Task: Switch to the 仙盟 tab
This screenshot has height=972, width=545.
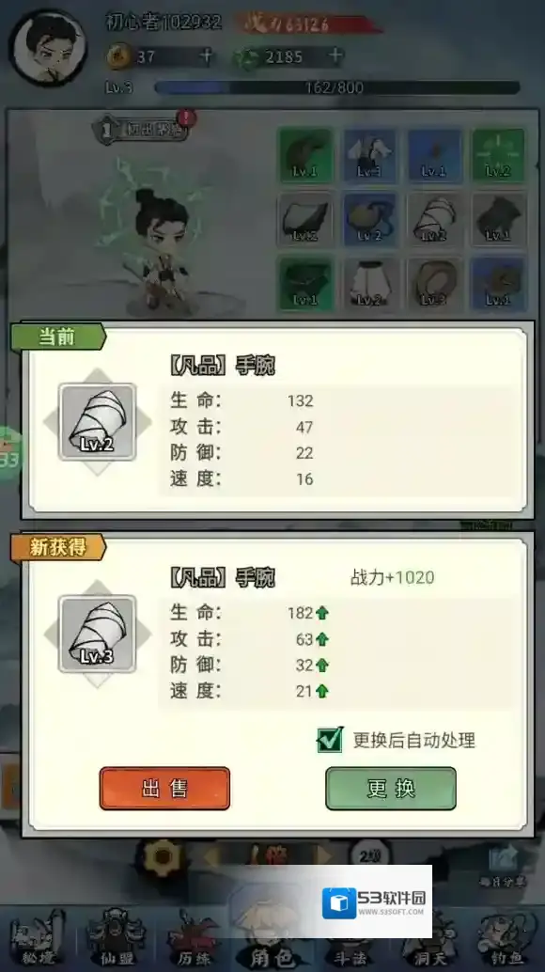Action: click(x=117, y=938)
